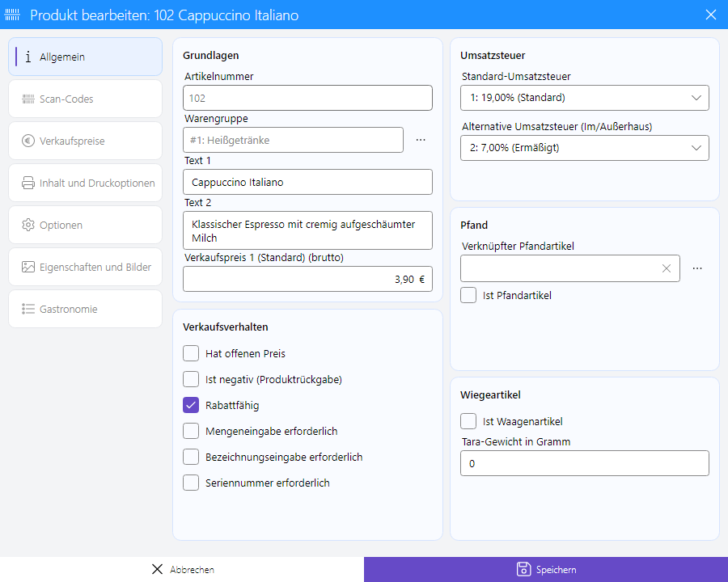The width and height of the screenshot is (728, 582).
Task: Click the printer icon for Druckoptionen
Action: [28, 183]
